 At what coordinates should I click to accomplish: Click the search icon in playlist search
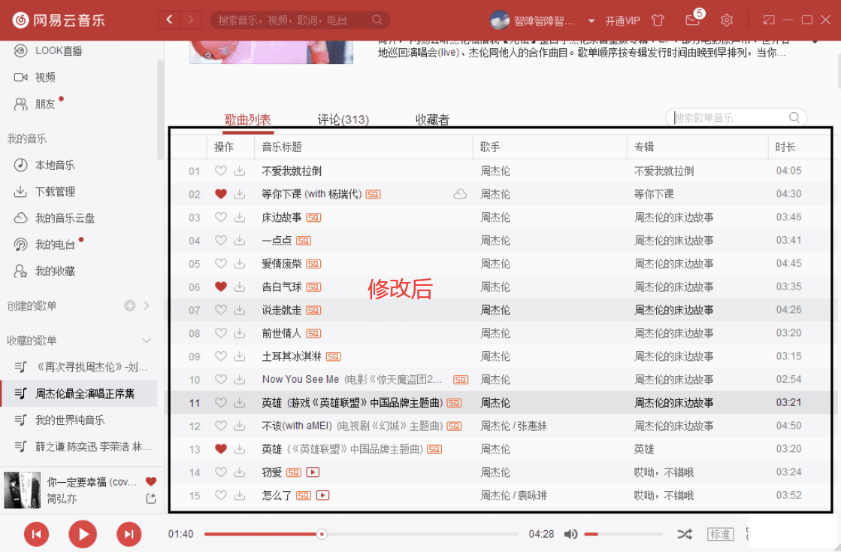click(794, 118)
